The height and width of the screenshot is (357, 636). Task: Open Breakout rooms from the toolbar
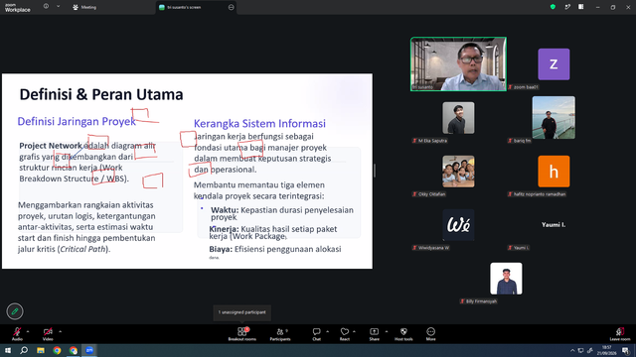coord(242,333)
